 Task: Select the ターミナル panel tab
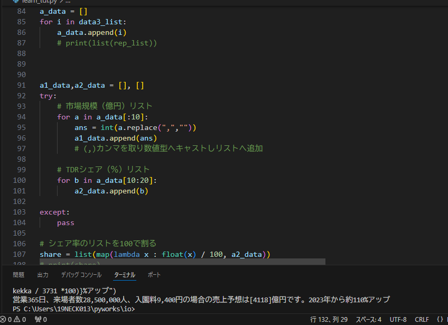coord(125,275)
